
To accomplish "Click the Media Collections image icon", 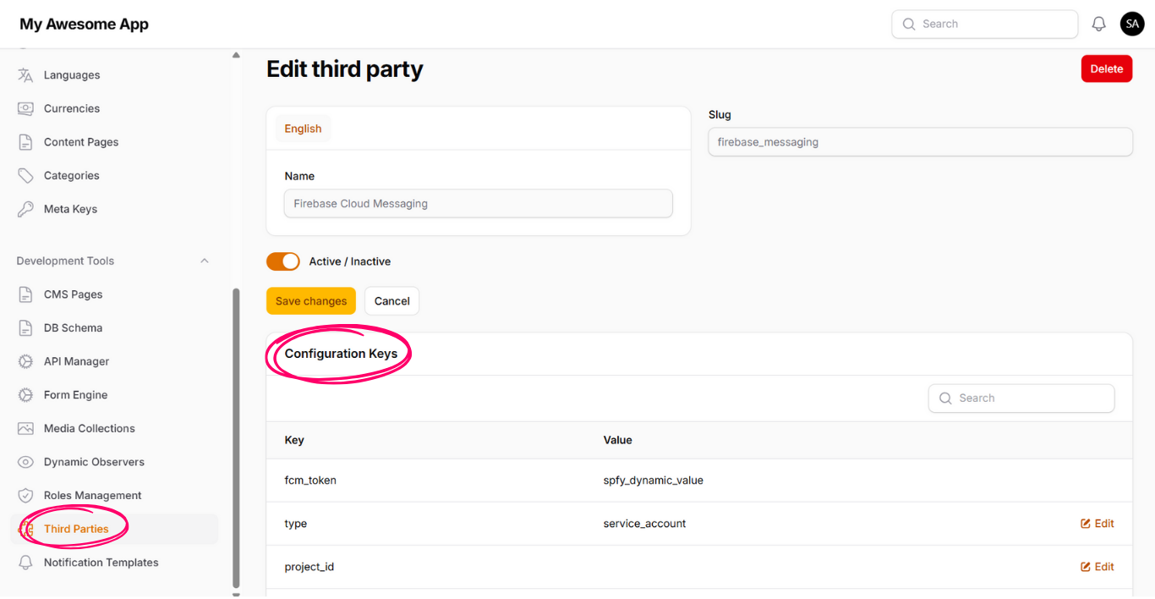I will tap(25, 429).
